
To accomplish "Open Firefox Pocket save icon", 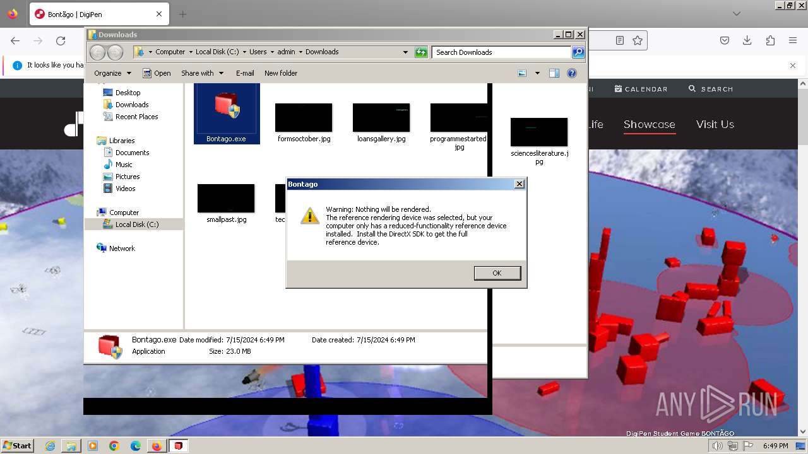I will coord(725,40).
